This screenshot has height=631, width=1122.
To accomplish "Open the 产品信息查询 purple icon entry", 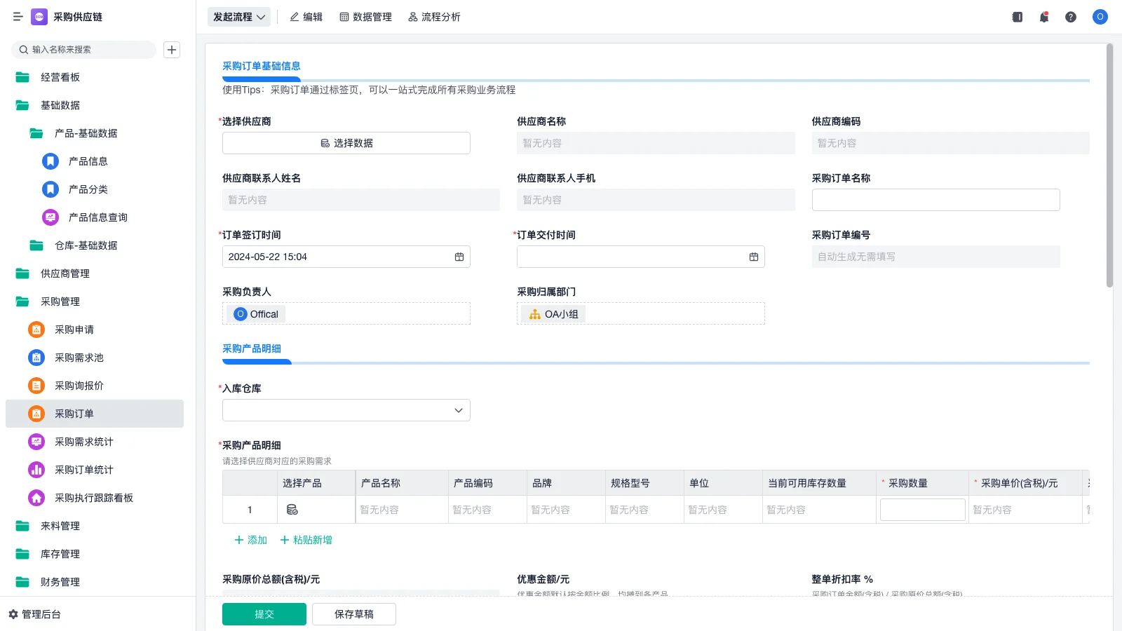I will 50,217.
